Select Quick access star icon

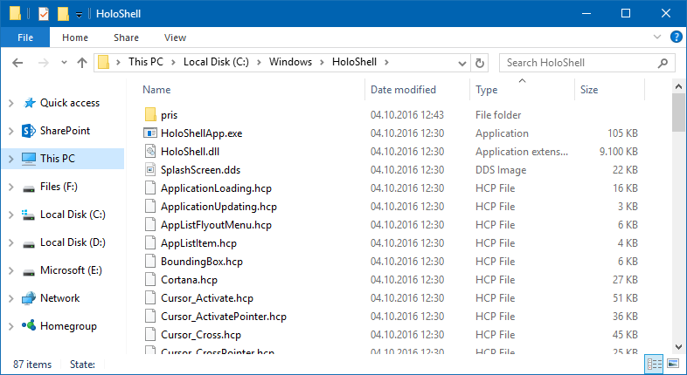[x=29, y=103]
